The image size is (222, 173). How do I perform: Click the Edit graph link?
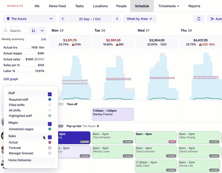(11, 79)
